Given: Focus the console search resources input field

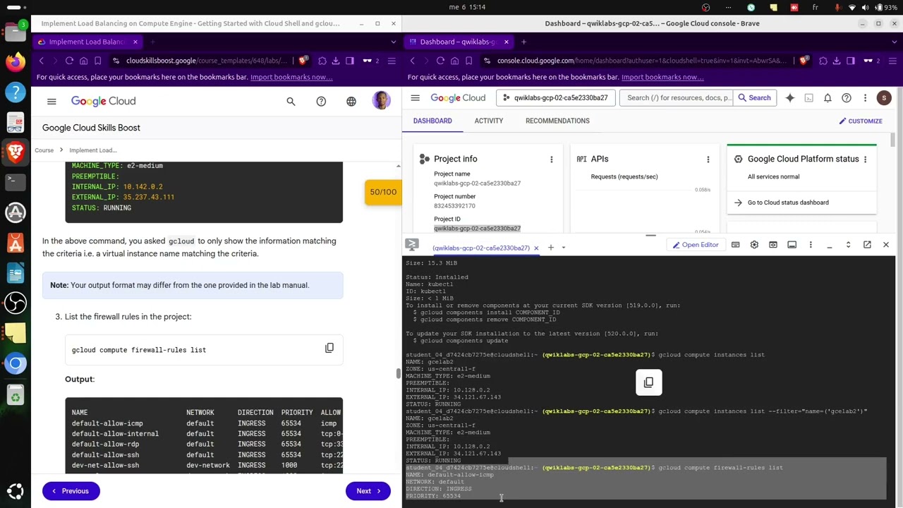Looking at the screenshot, I should (676, 98).
